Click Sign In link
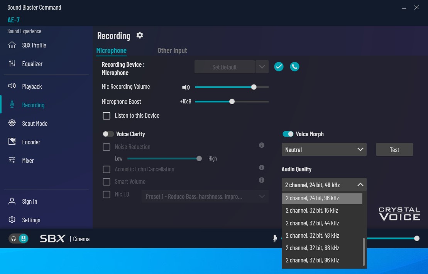 [x=30, y=201]
